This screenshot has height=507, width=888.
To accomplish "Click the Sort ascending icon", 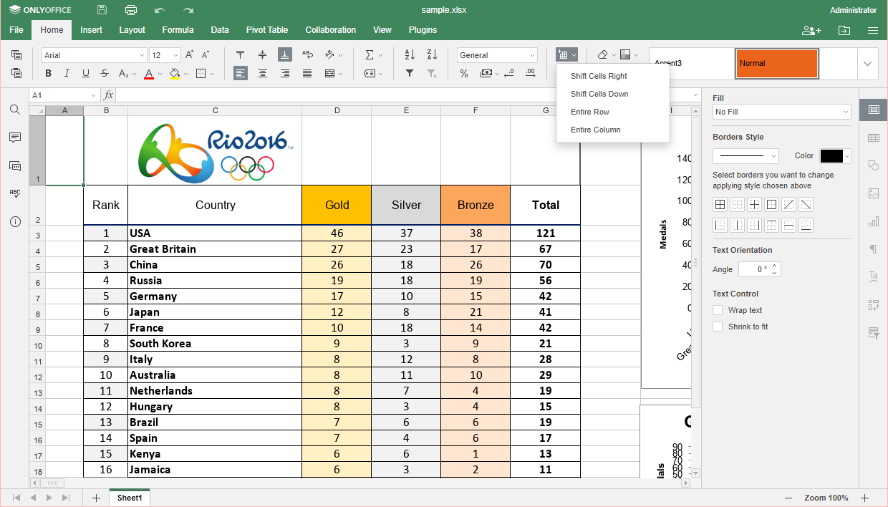I will 410,55.
